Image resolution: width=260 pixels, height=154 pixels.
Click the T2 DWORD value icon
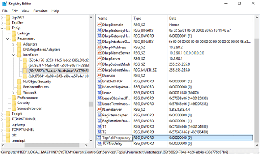pyautogui.click(x=99, y=132)
